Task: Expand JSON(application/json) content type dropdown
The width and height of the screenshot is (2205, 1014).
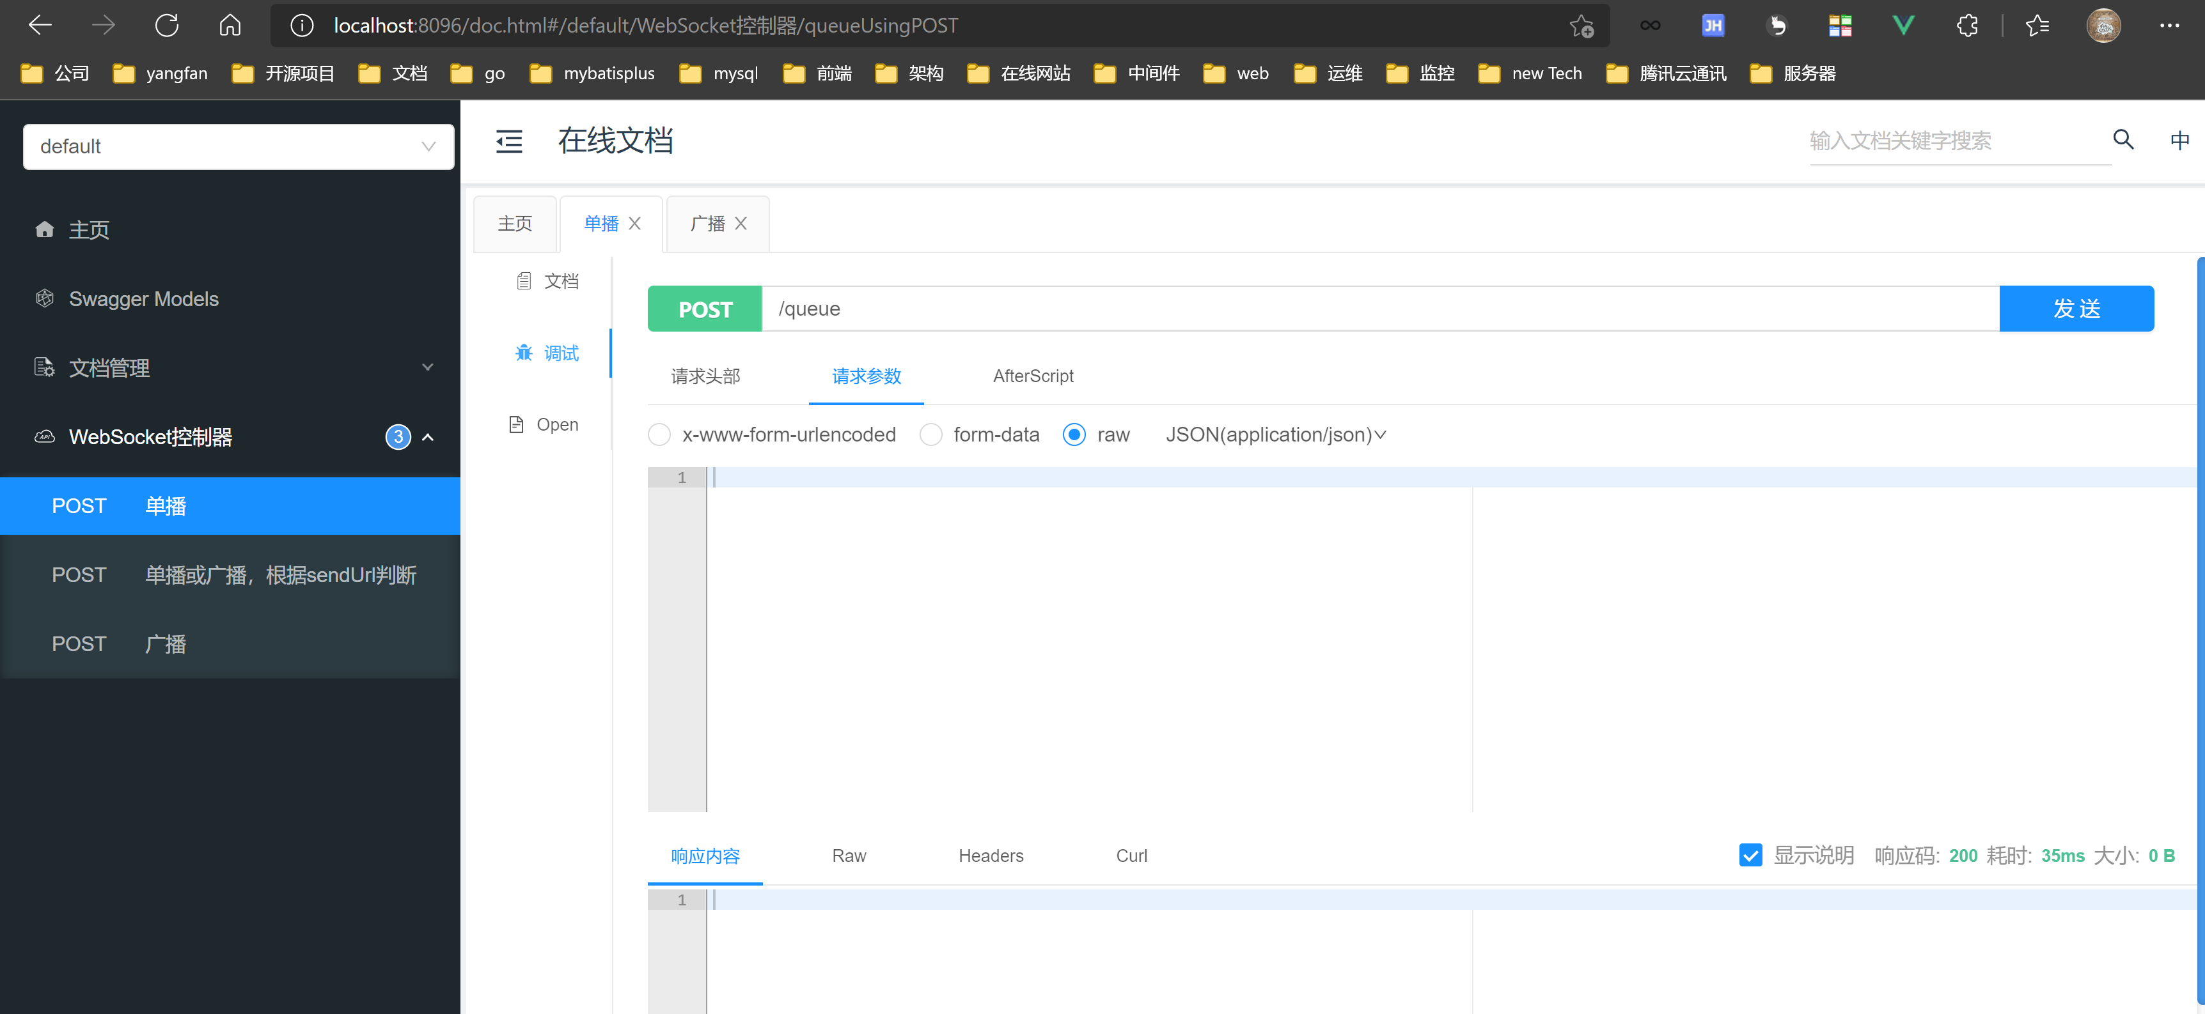Action: click(x=1275, y=435)
